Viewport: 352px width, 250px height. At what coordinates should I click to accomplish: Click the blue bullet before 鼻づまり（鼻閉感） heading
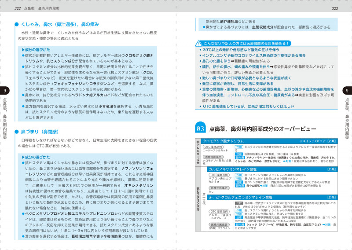tap(16, 132)
